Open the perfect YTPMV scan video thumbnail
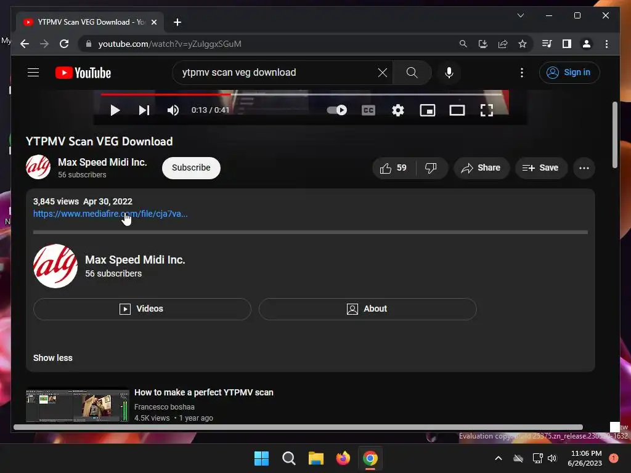 coord(77,405)
